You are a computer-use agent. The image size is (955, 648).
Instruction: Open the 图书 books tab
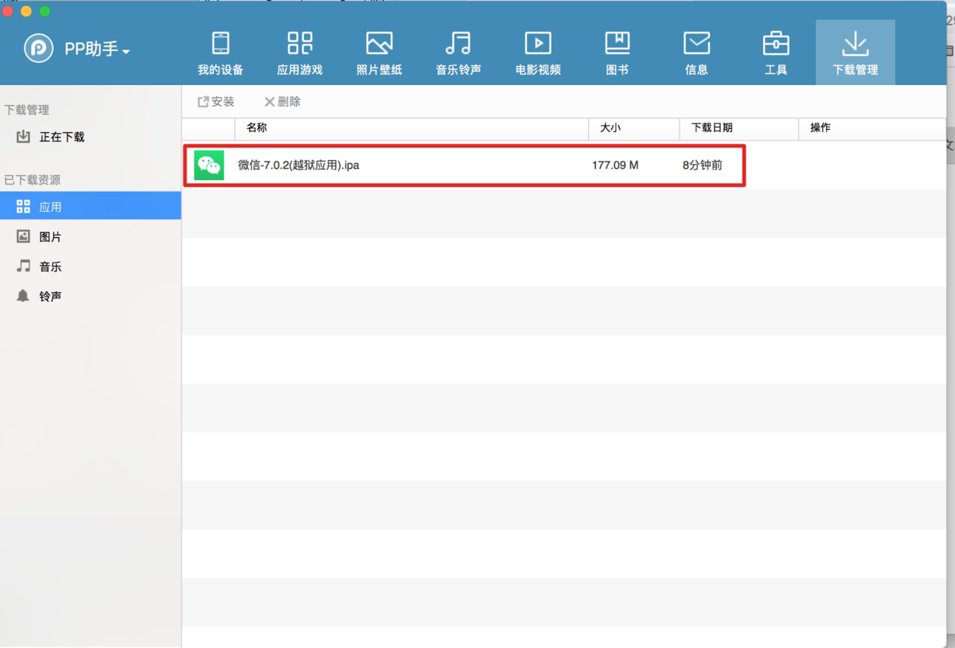pyautogui.click(x=617, y=53)
